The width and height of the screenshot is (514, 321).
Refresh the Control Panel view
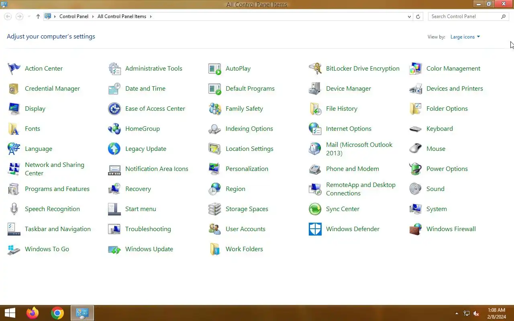(x=418, y=16)
